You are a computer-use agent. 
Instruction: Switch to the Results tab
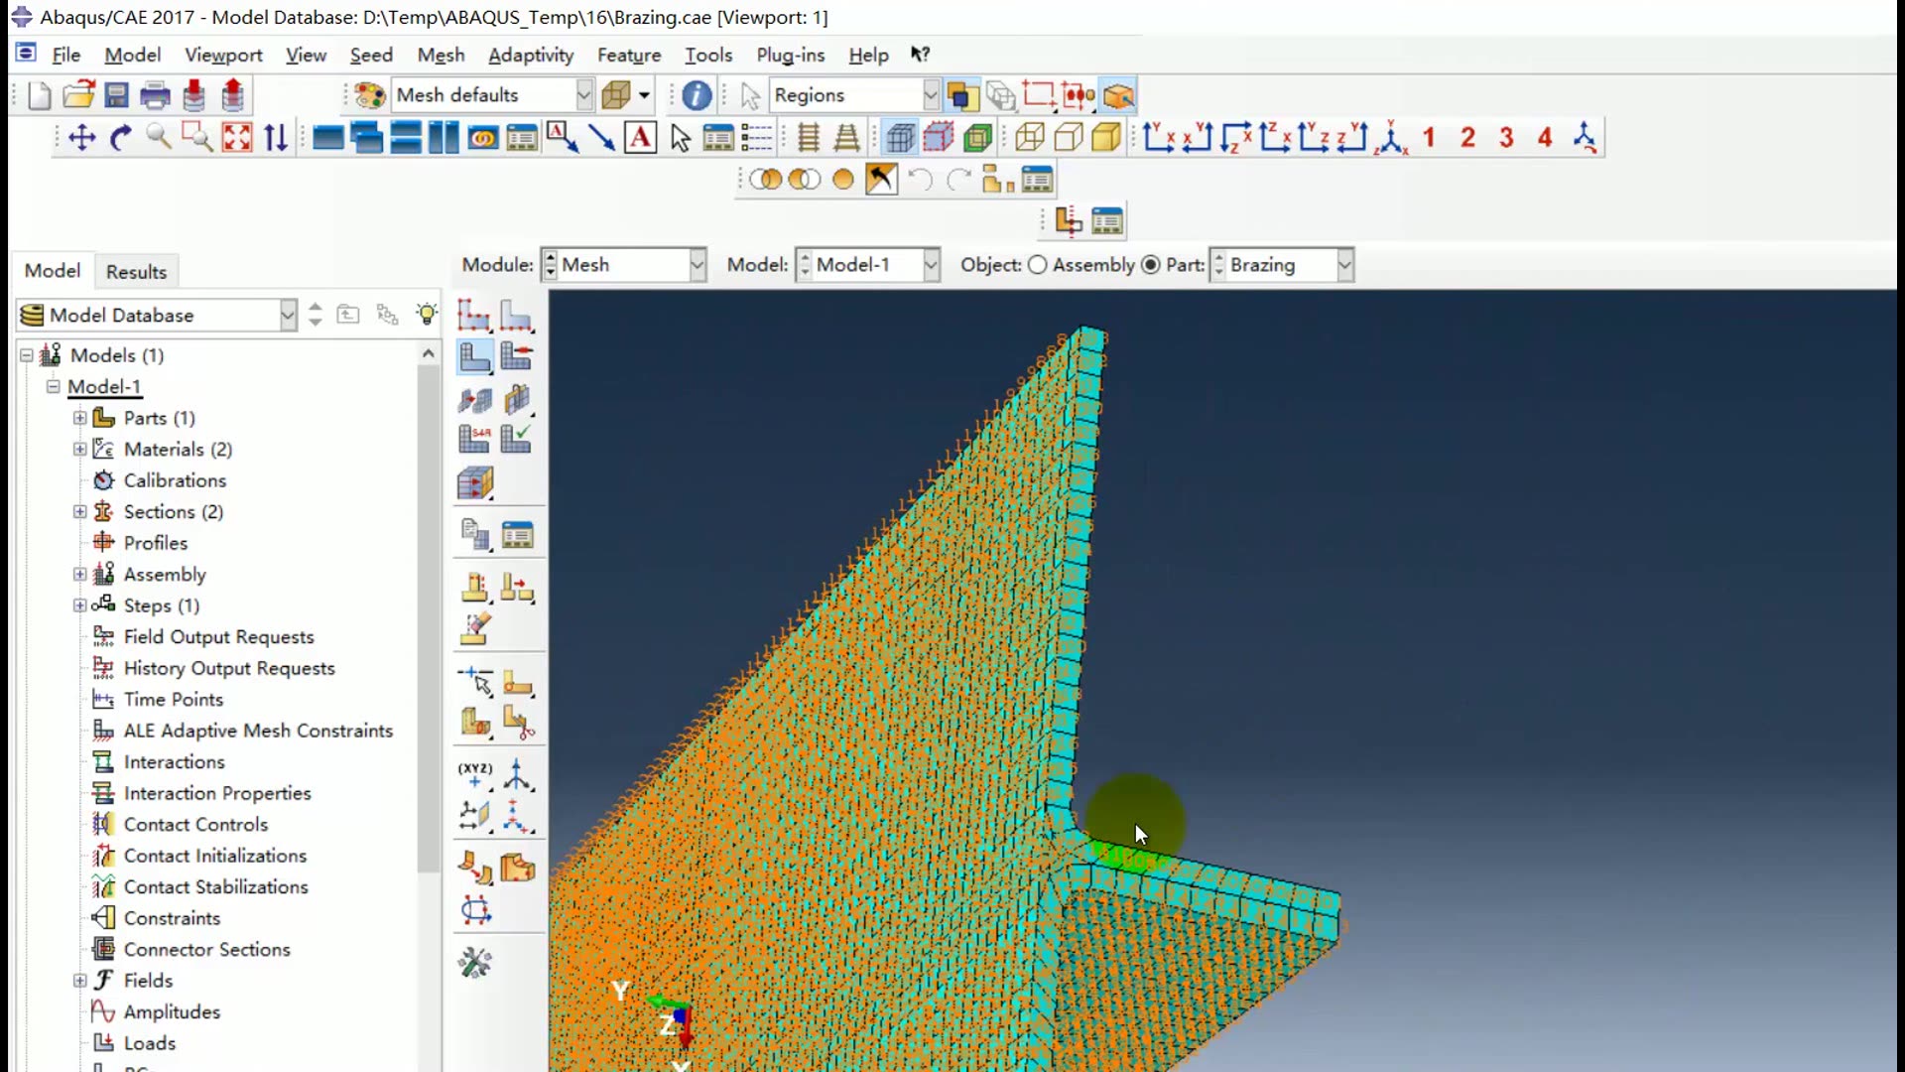coord(136,272)
